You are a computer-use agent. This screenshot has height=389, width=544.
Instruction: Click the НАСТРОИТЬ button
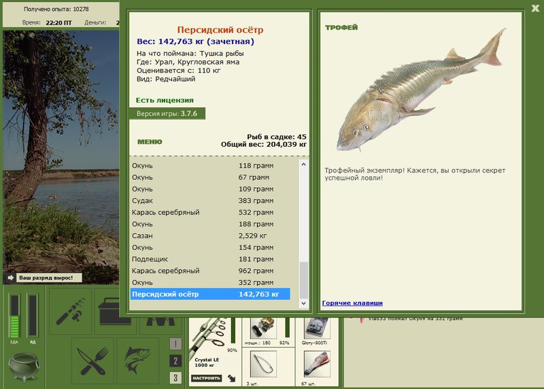coord(207,378)
